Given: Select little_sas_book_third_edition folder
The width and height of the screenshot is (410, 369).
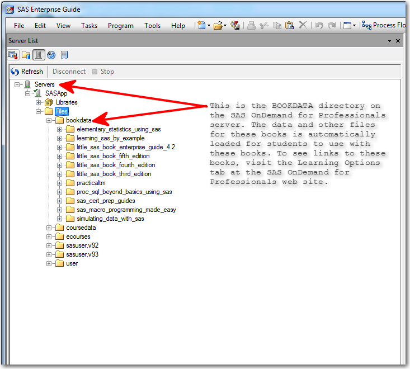Looking at the screenshot, I should point(114,174).
